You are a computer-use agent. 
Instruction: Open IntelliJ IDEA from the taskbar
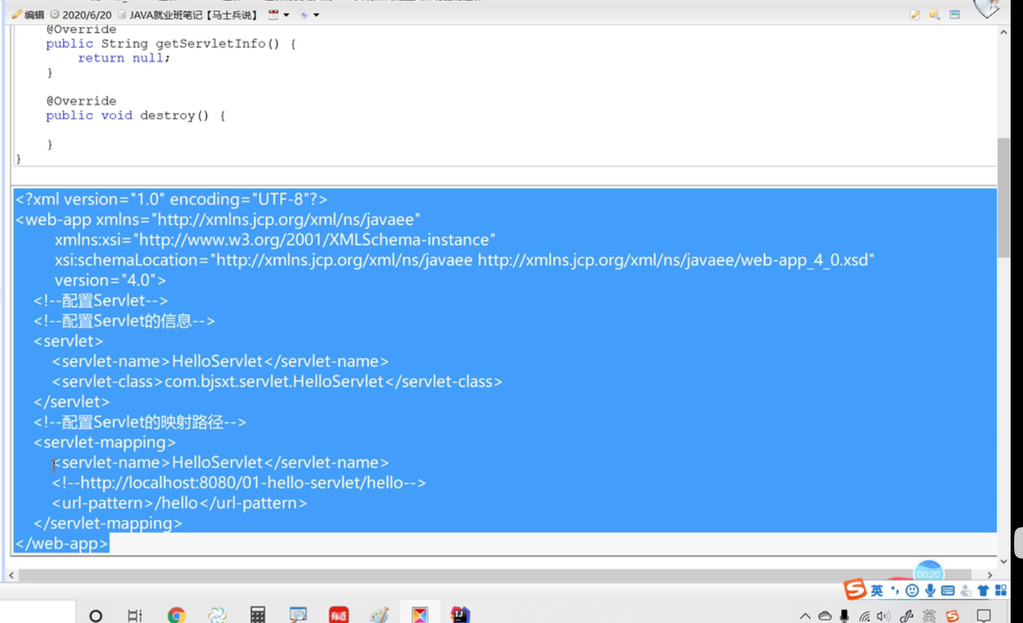(460, 615)
